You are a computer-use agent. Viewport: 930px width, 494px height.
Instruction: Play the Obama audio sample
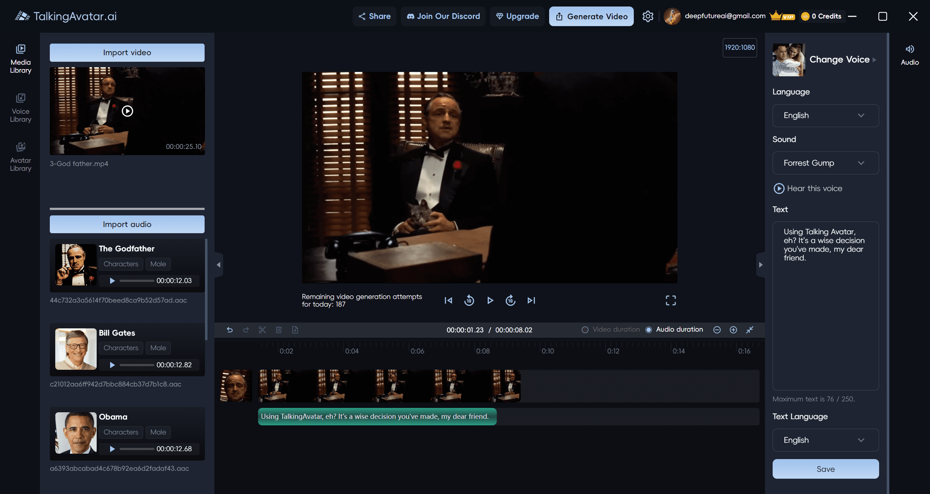coord(112,449)
